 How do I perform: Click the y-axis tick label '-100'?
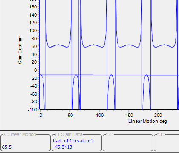click(32, 110)
